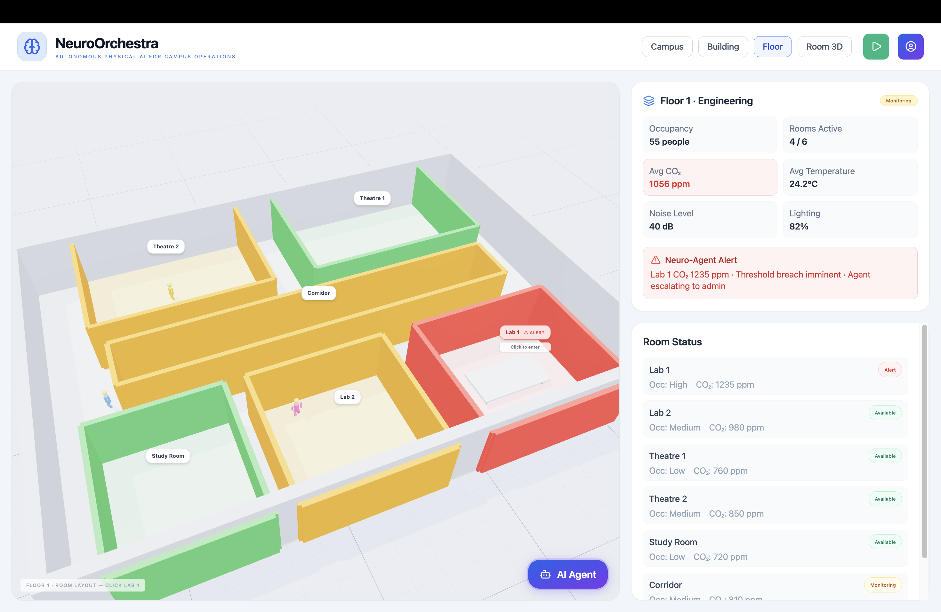Click the 'Click to enter' Lab 1 prompt
The width and height of the screenshot is (941, 612).
pyautogui.click(x=524, y=347)
